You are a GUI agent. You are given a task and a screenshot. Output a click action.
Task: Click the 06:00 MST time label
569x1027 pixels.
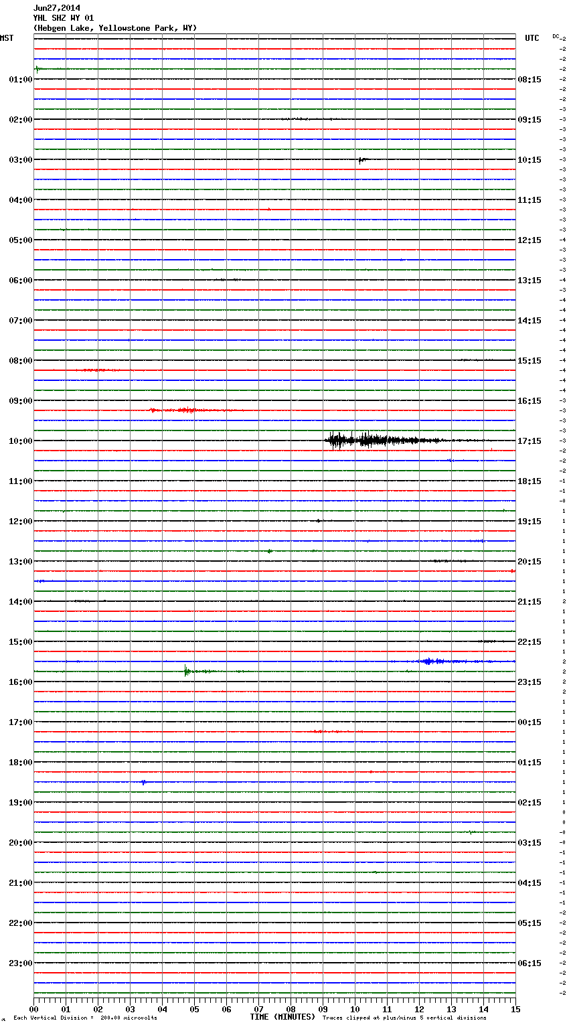pyautogui.click(x=21, y=281)
